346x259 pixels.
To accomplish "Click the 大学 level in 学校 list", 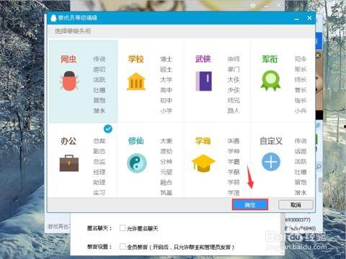I will point(167,80).
